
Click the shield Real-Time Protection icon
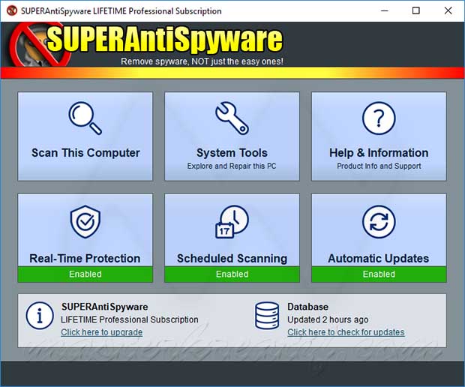[x=85, y=221]
